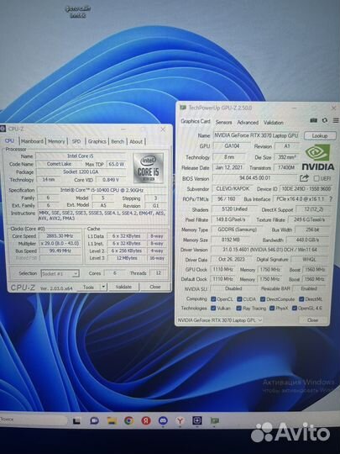The height and width of the screenshot is (454, 340).
Task: Open Task View from the taskbar
Action: 76,420
